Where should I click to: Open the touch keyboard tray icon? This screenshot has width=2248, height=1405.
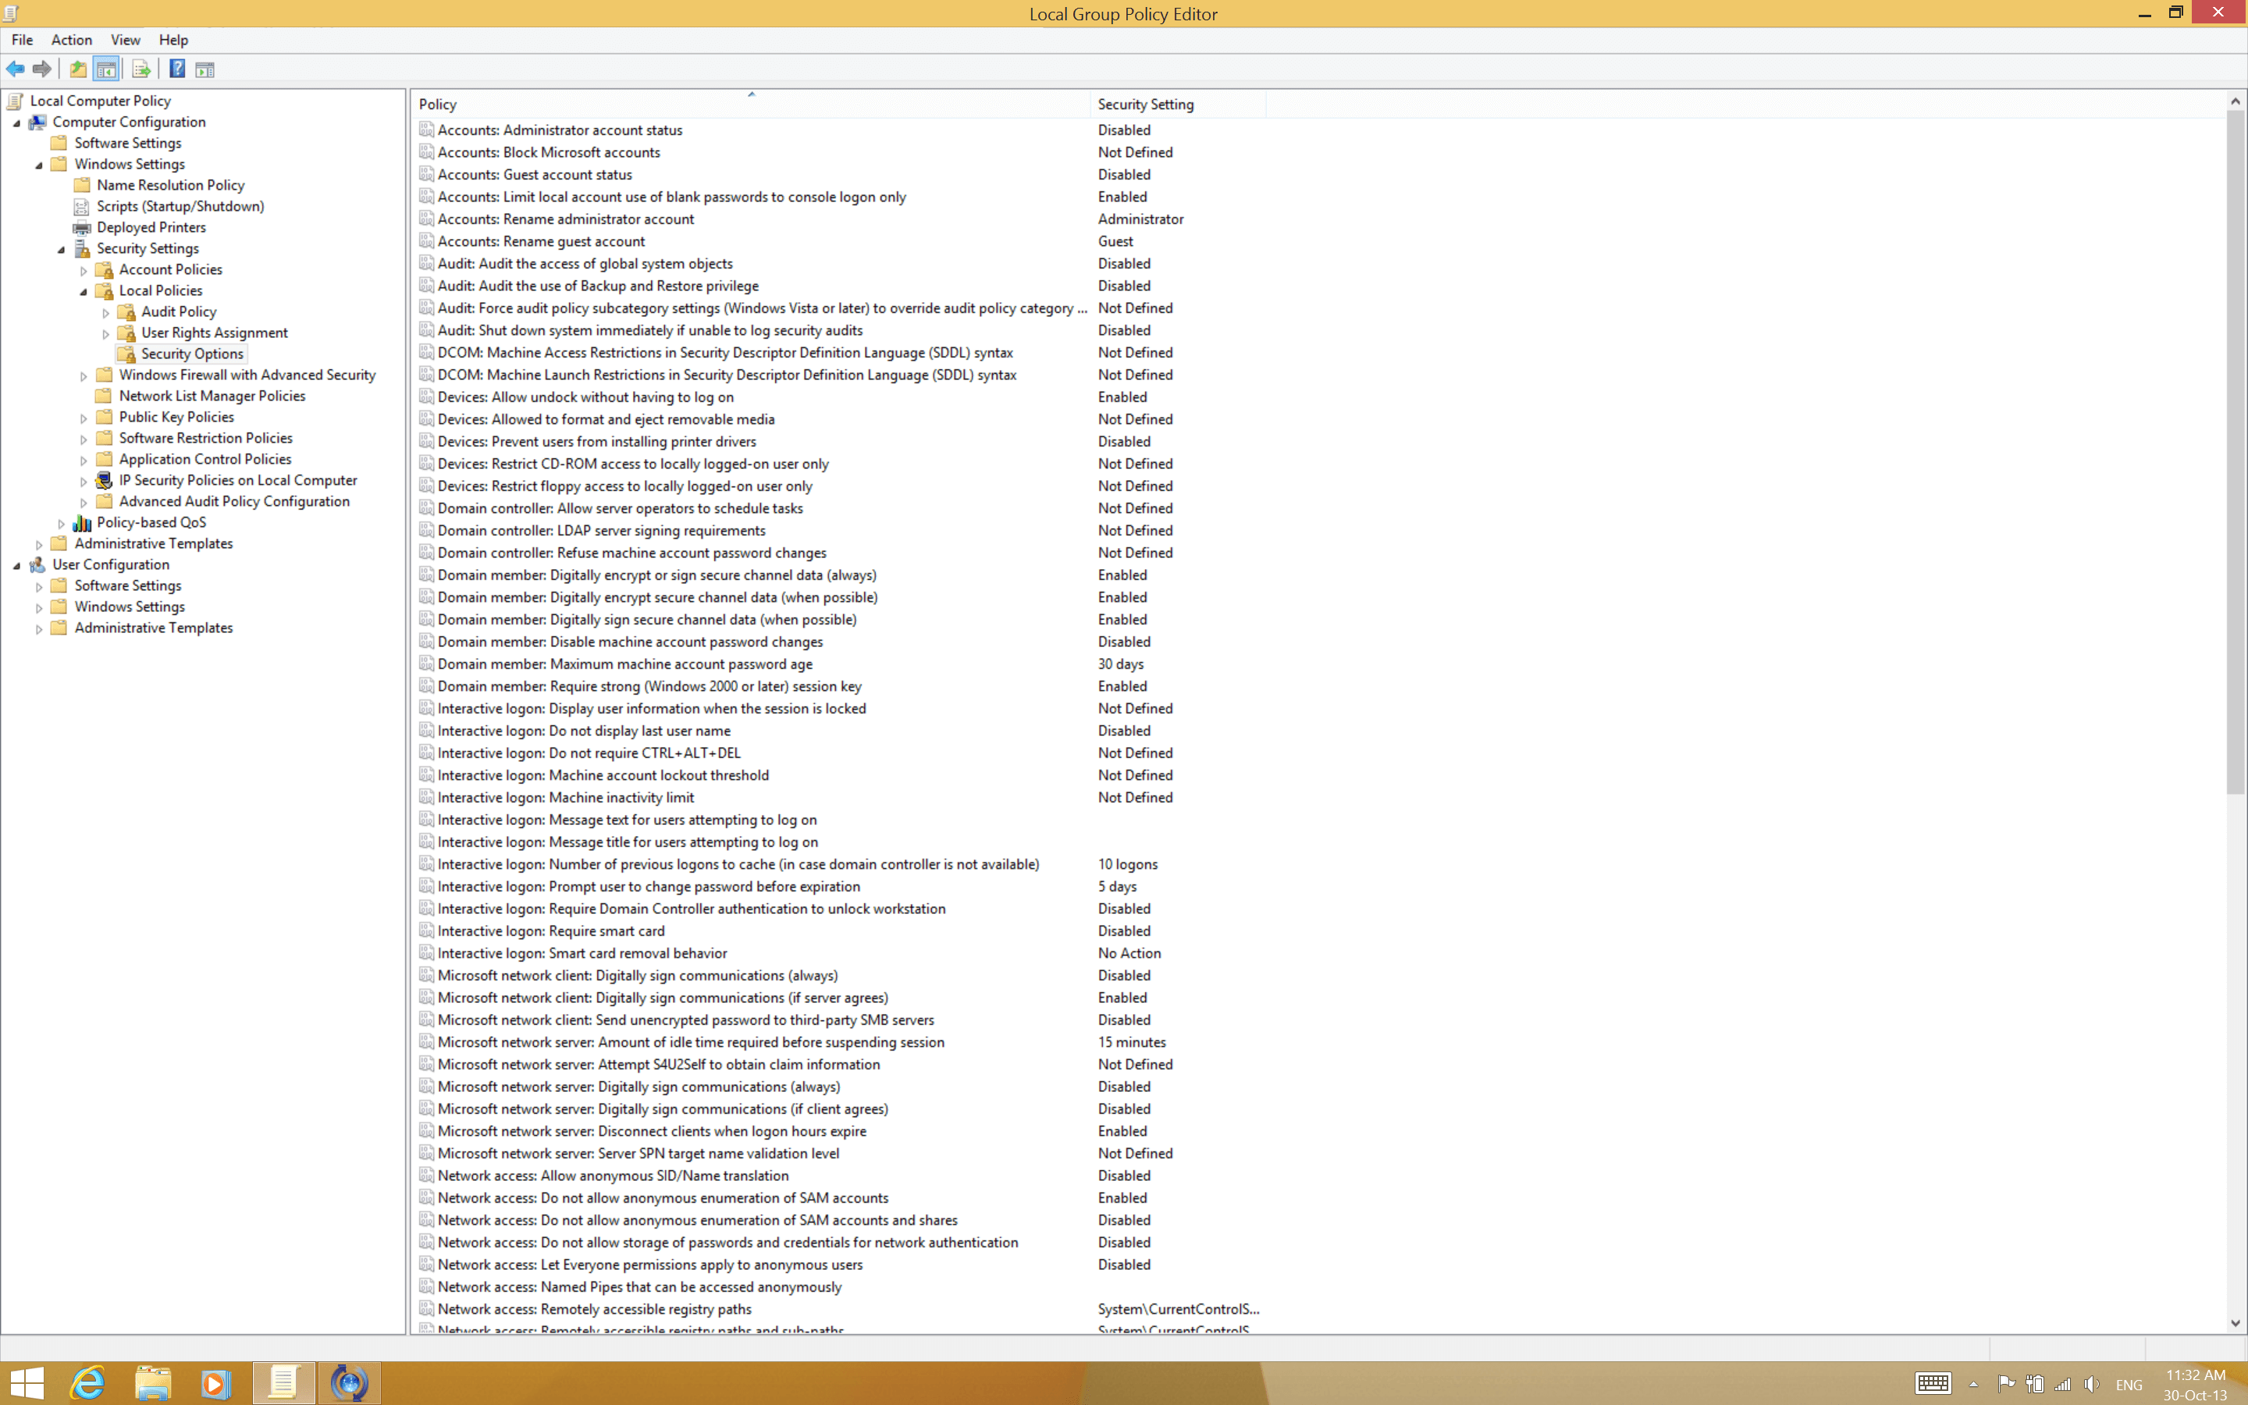[x=1932, y=1384]
